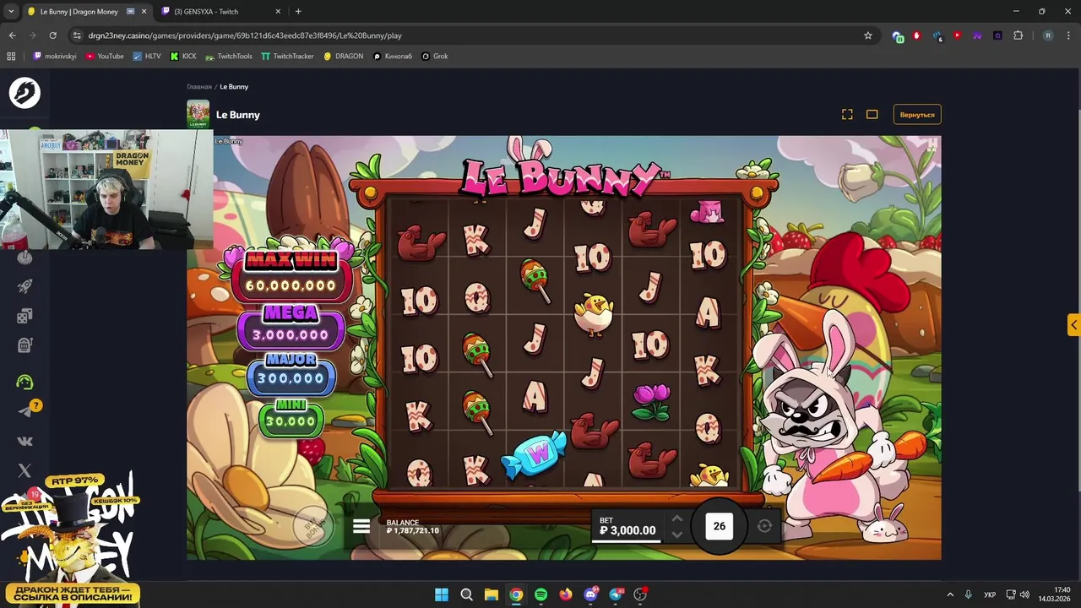Show hidden system tray icons

click(x=950, y=594)
